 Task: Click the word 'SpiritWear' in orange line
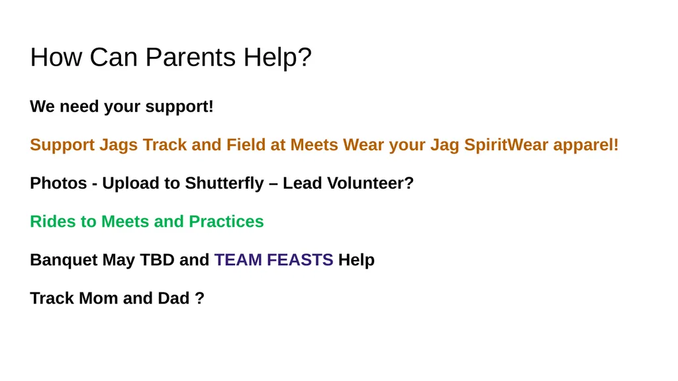[x=506, y=145]
